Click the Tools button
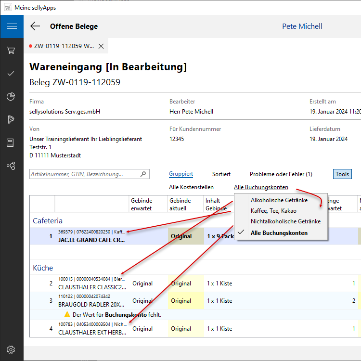The width and height of the screenshot is (361, 361). pos(342,174)
